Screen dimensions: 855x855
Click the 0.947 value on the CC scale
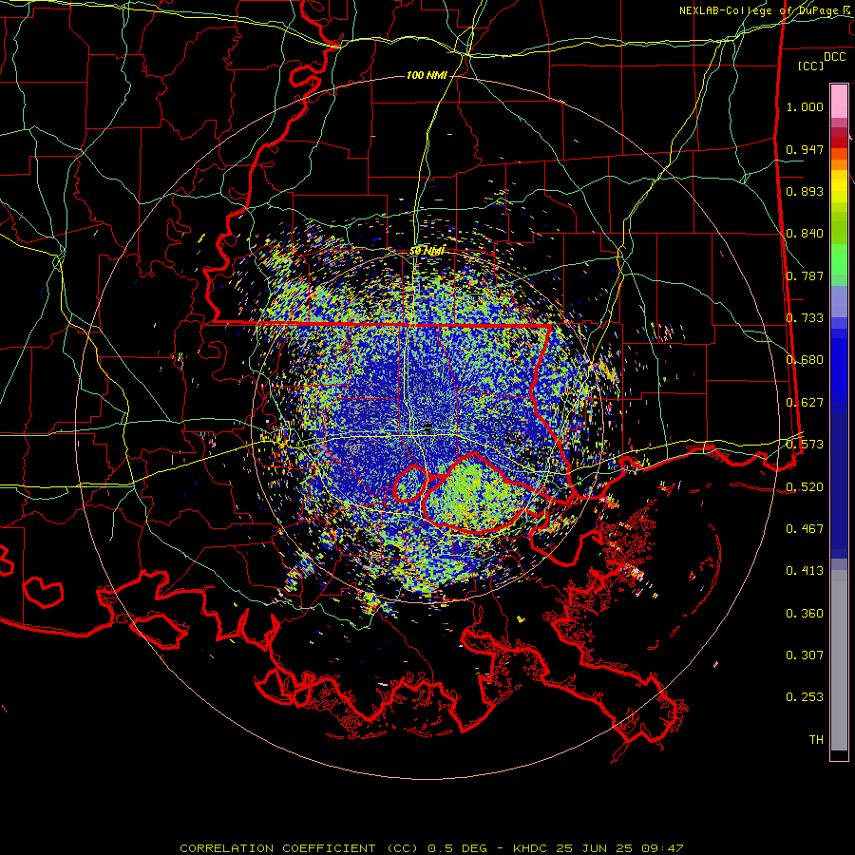point(805,149)
